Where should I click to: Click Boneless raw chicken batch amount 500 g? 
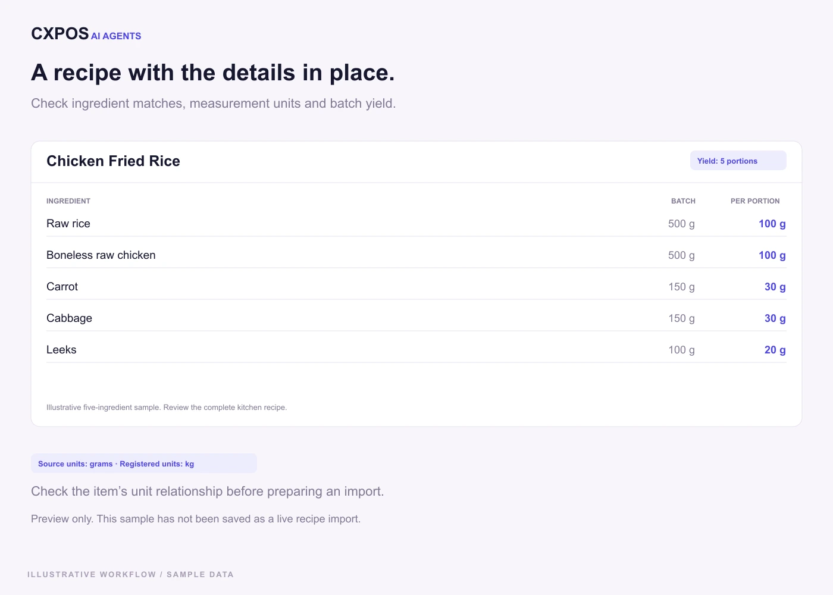pyautogui.click(x=681, y=255)
